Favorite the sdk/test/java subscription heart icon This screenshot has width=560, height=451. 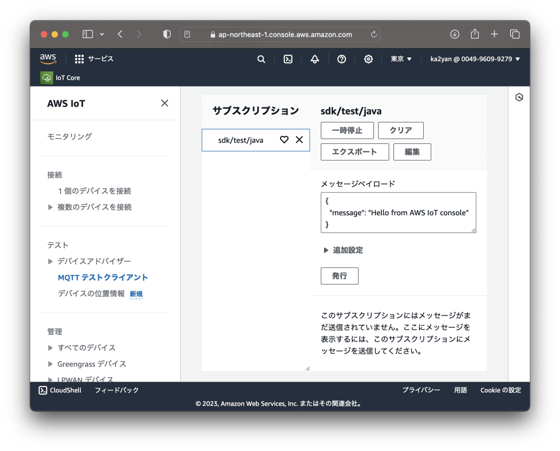(284, 140)
